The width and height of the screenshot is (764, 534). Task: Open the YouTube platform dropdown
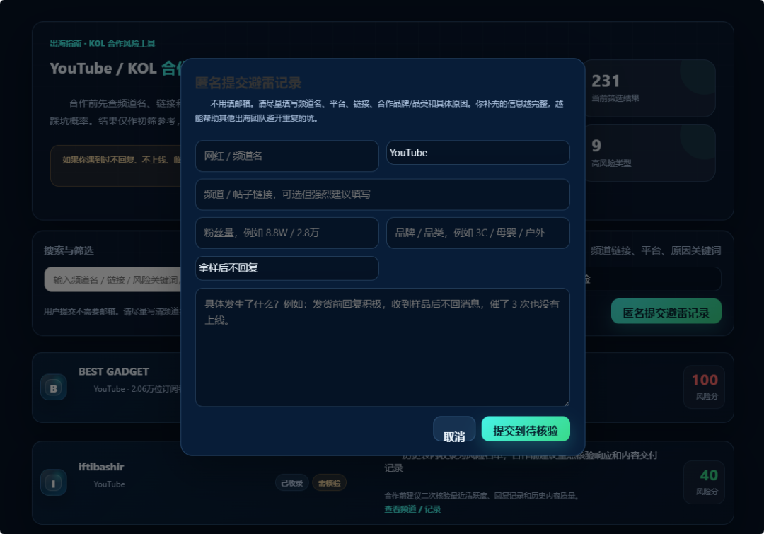click(478, 153)
